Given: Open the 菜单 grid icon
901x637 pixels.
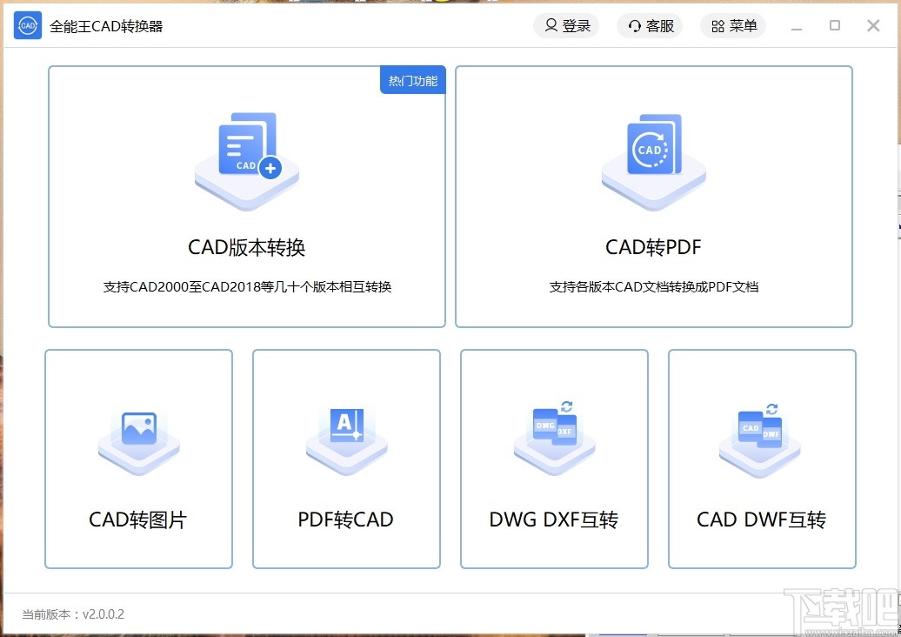Looking at the screenshot, I should (717, 26).
